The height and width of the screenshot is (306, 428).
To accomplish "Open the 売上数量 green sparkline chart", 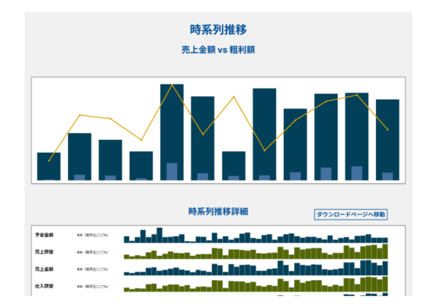I will (x=256, y=253).
